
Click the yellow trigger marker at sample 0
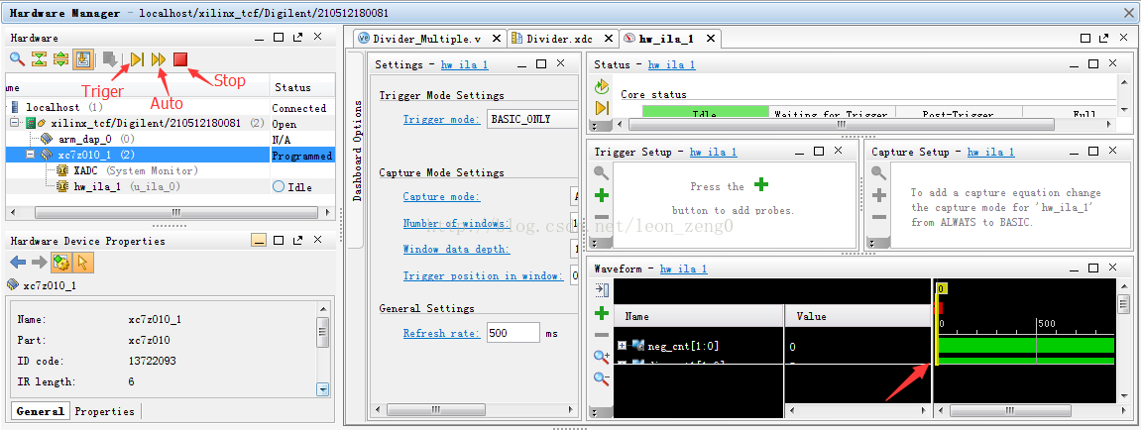[x=941, y=289]
